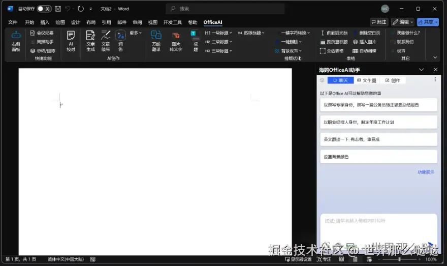Click the zoom in plus button
The image size is (447, 266).
click(x=420, y=259)
